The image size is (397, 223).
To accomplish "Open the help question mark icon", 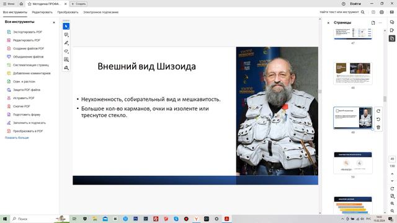I will (344, 4).
